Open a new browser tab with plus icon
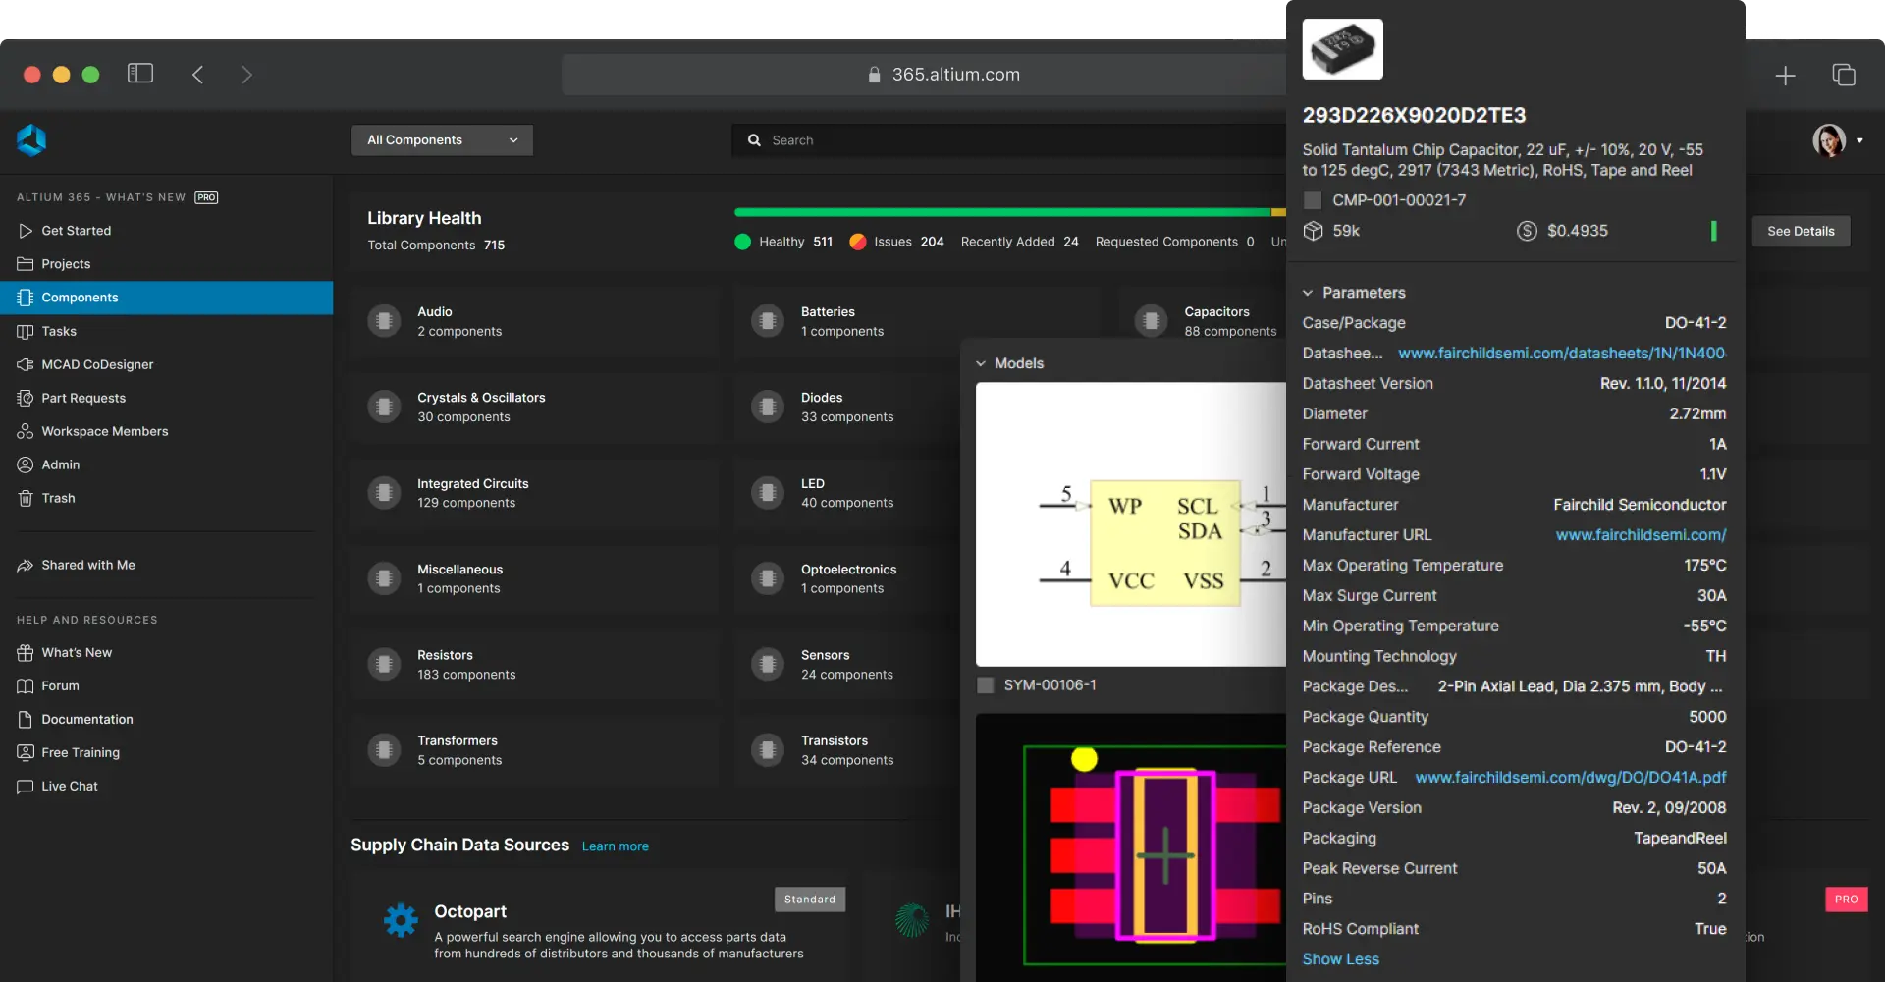The height and width of the screenshot is (982, 1885). (1785, 76)
